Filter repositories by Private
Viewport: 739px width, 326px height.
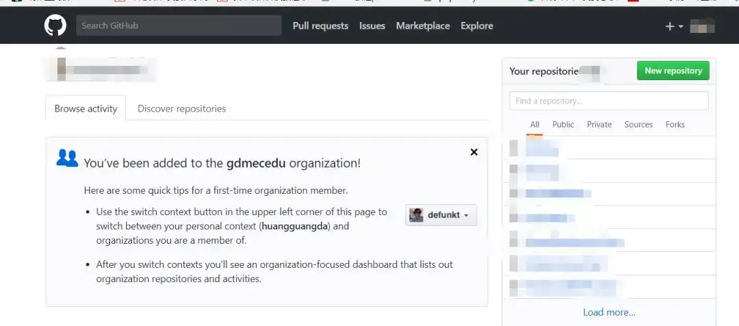tap(599, 124)
